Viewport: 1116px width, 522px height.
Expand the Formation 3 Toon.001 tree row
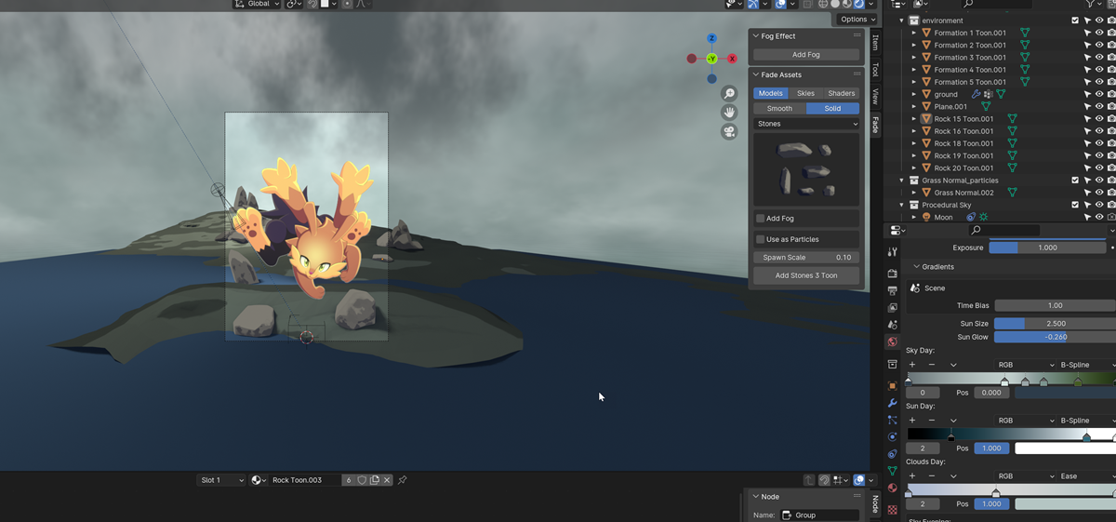pos(913,58)
